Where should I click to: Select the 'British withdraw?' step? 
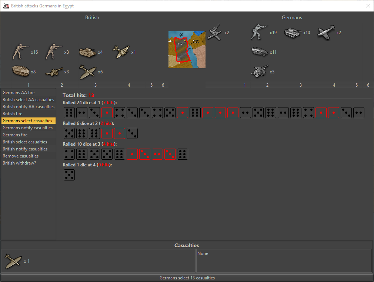click(x=19, y=163)
